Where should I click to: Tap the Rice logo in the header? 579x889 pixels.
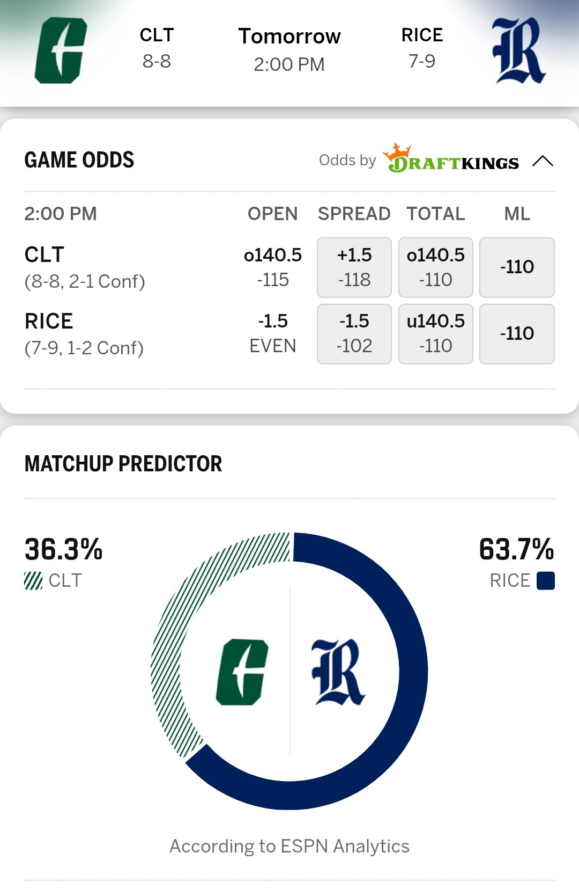[x=518, y=50]
